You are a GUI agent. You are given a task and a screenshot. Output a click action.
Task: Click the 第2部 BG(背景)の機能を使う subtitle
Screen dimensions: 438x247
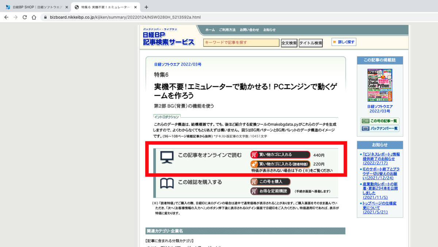(184, 106)
